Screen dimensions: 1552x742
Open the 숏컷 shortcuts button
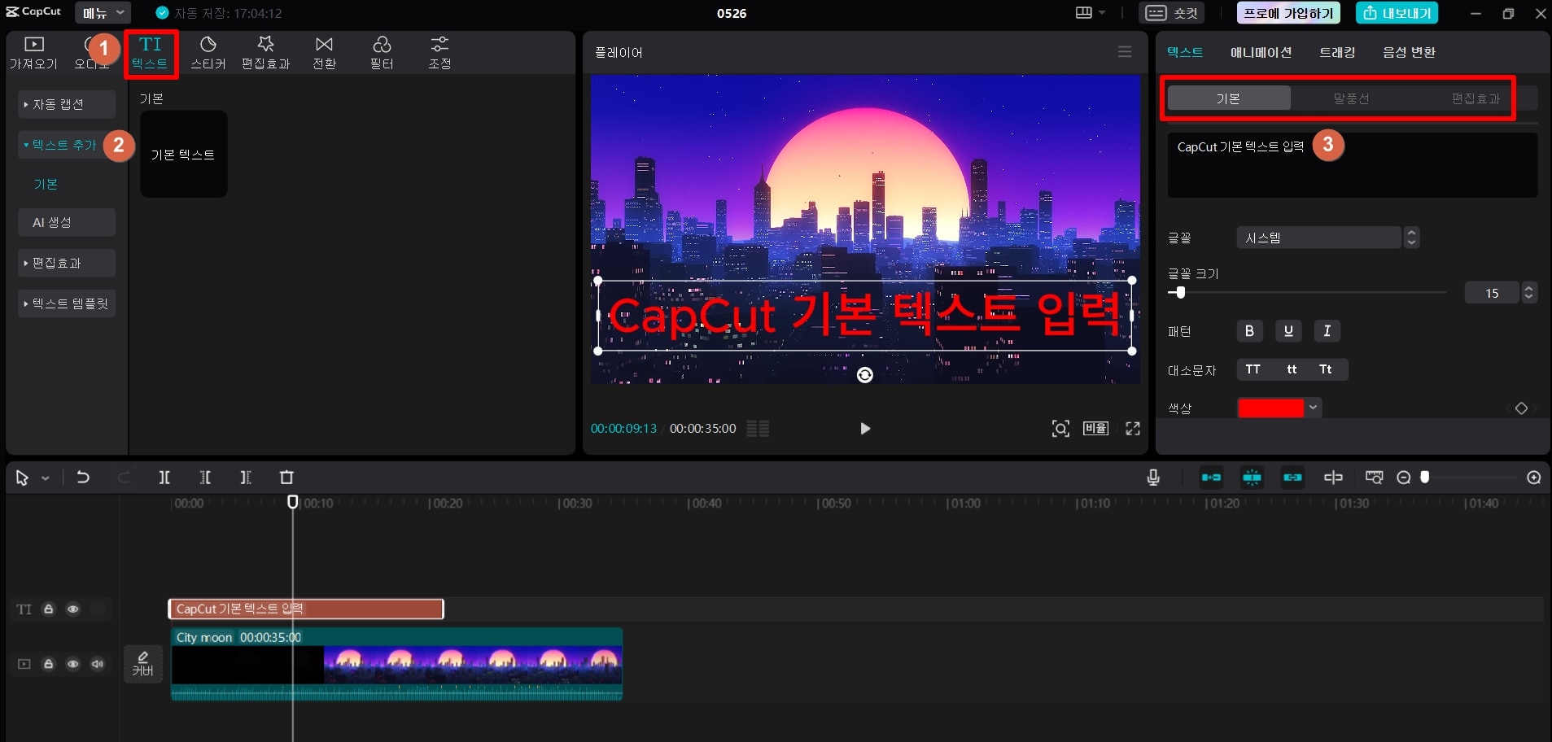point(1172,13)
